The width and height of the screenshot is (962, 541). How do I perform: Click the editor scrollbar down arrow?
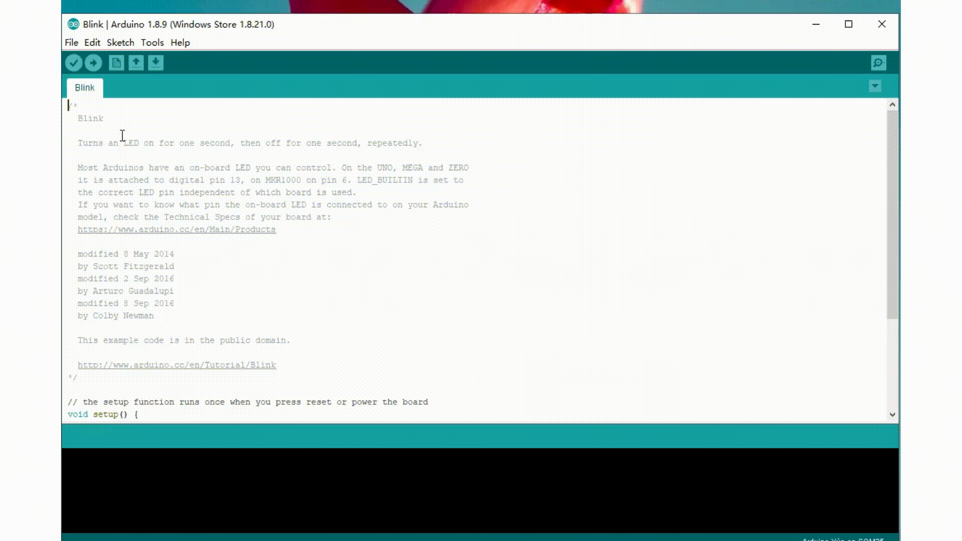tap(893, 415)
